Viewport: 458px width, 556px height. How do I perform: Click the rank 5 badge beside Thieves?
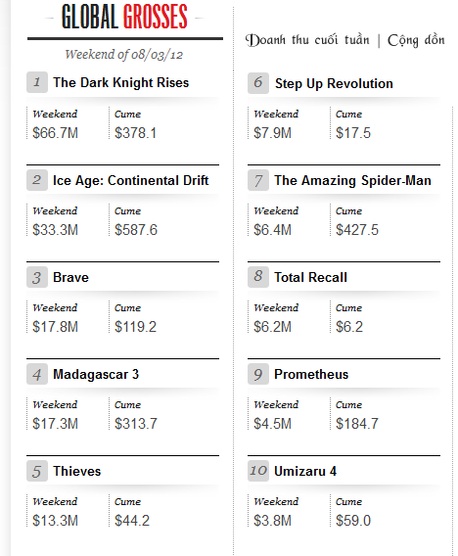tap(37, 471)
